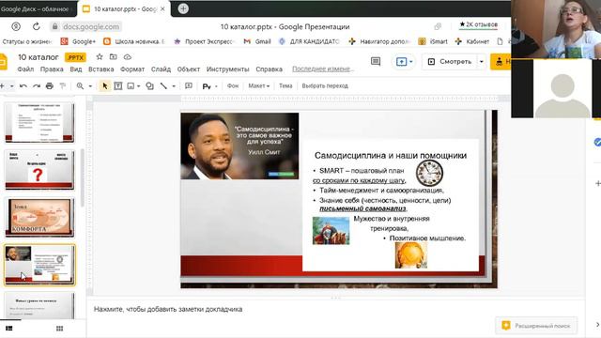Click the docs.google.com address bar
Screen dimensions: 601x338
(91, 26)
